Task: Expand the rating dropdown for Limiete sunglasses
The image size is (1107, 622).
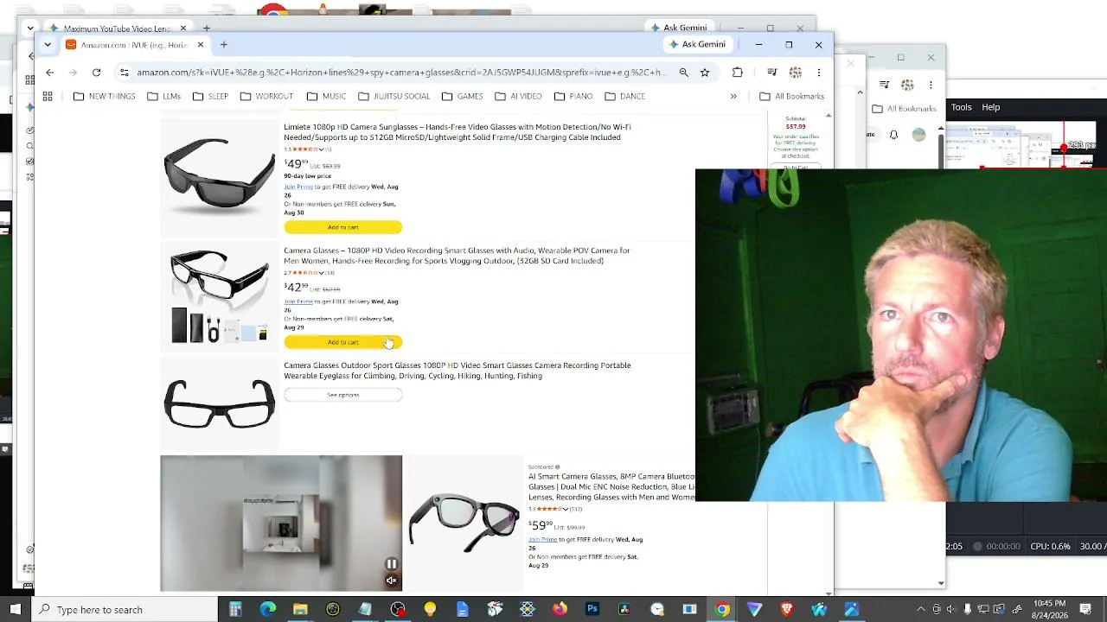Action: [321, 149]
